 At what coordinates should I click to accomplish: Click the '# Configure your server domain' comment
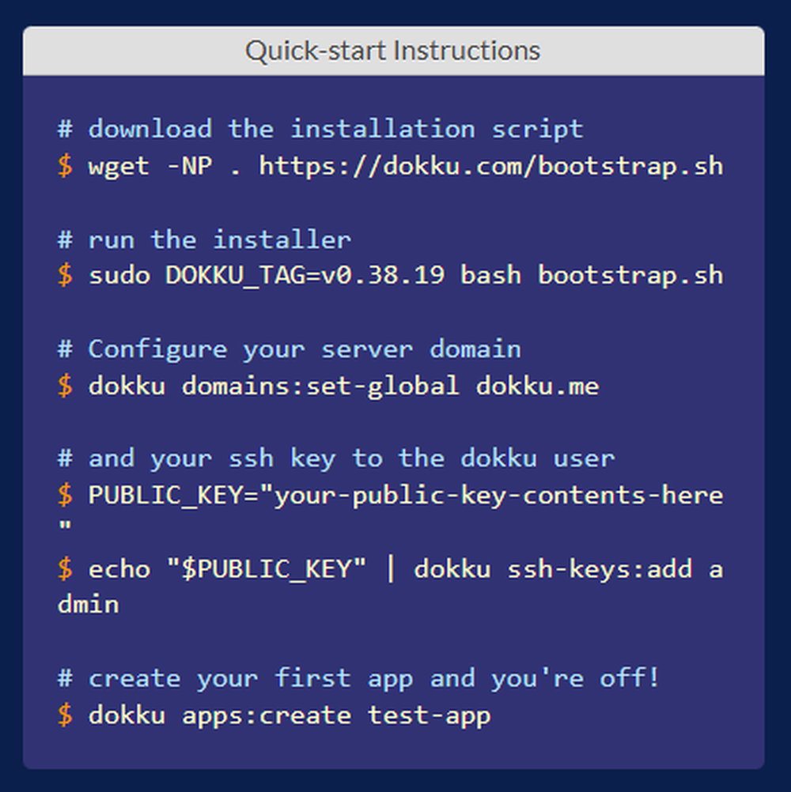(x=289, y=349)
